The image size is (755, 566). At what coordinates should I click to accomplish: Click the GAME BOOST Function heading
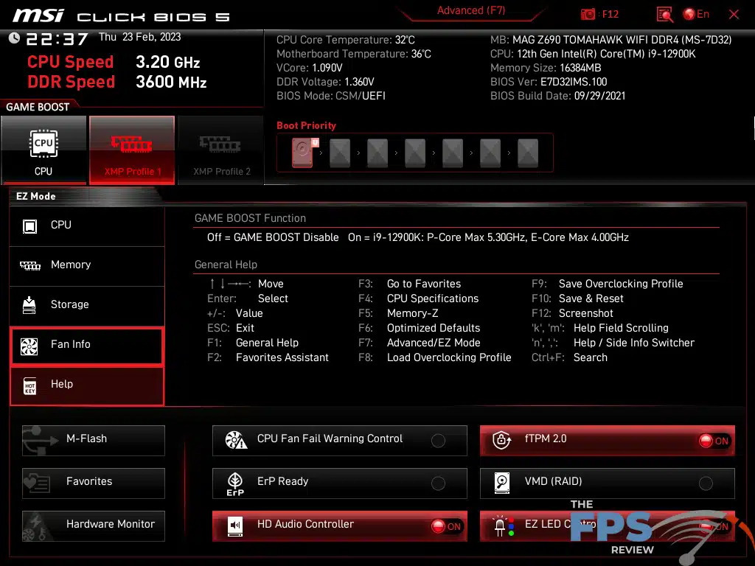tap(250, 218)
